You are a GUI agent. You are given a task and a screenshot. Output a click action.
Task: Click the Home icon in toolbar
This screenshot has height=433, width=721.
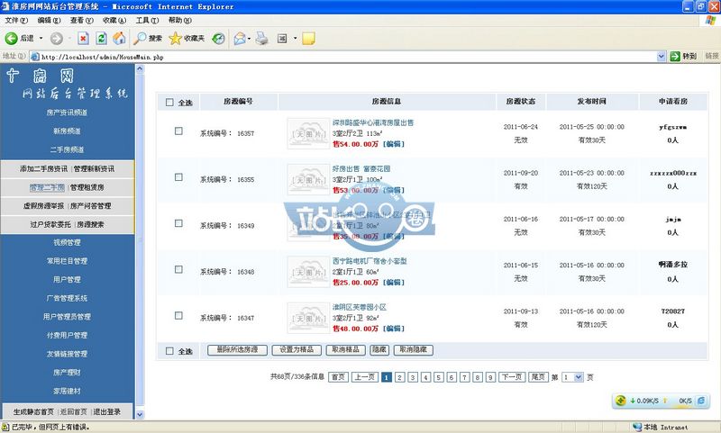119,38
